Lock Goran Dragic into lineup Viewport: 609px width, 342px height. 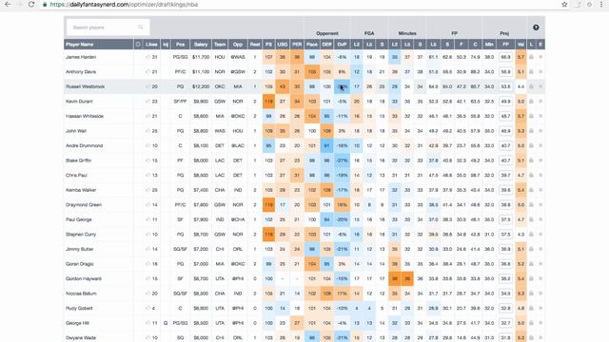pos(531,264)
